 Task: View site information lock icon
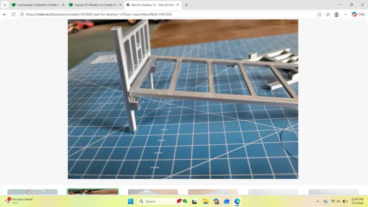tap(22, 14)
